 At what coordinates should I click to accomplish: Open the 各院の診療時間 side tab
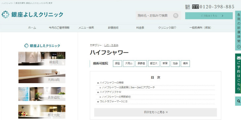pos(238,31)
